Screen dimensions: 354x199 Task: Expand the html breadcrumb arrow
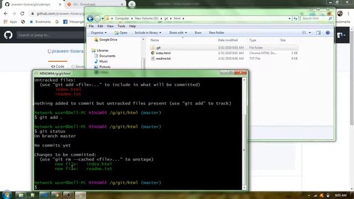click(x=183, y=18)
